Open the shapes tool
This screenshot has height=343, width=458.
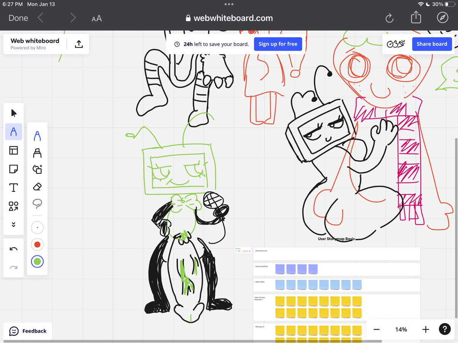coord(14,206)
